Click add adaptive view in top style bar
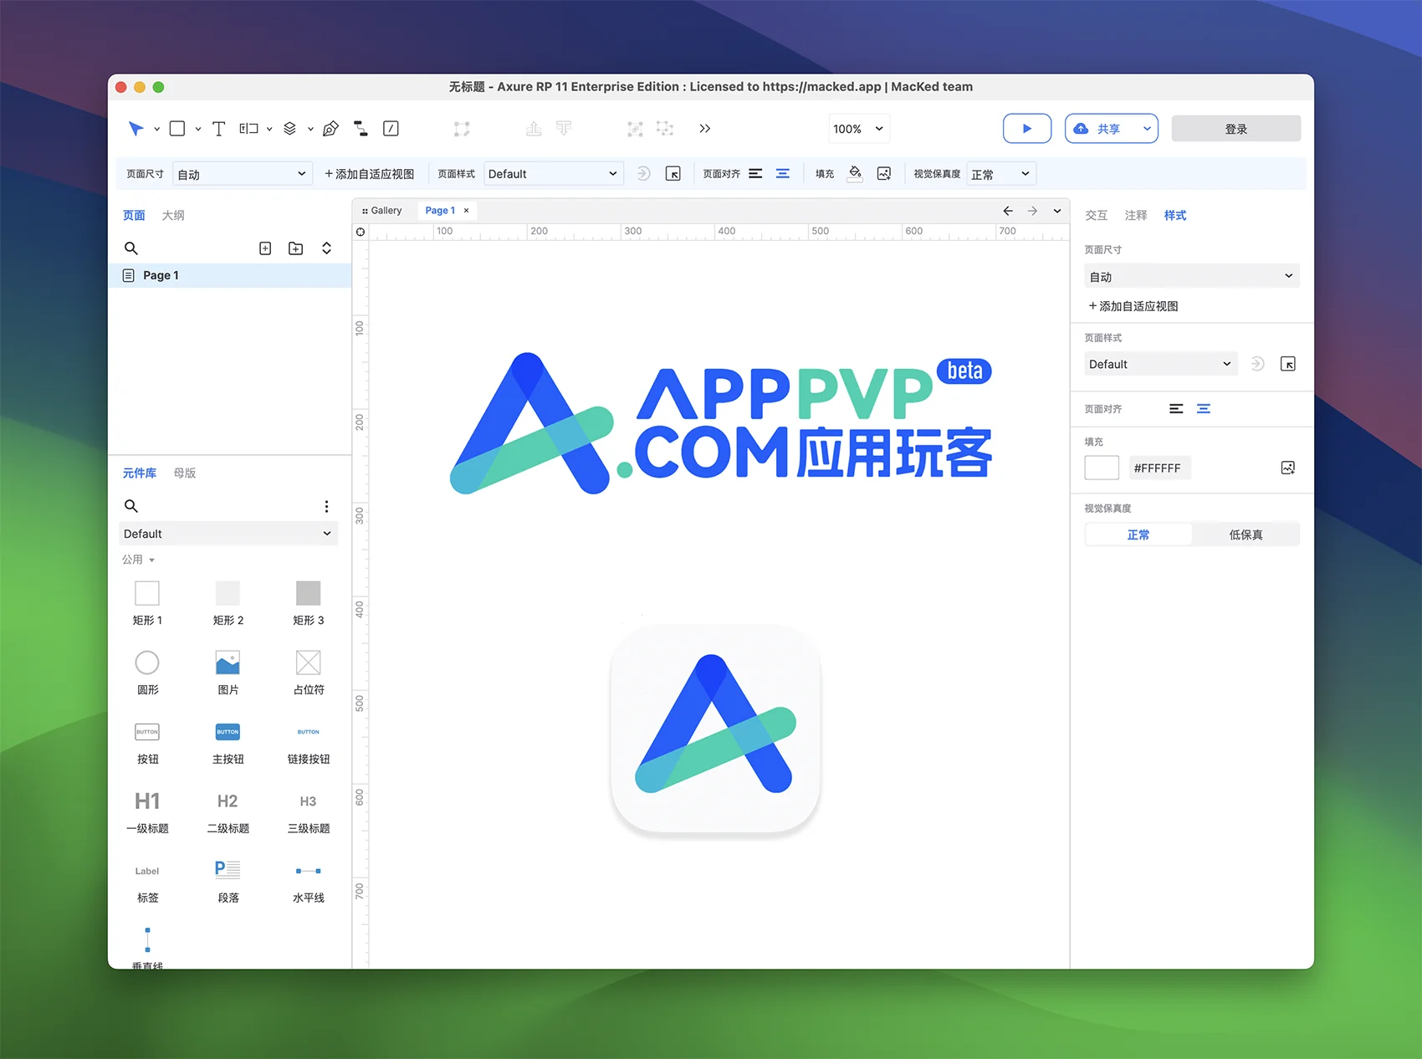1422x1059 pixels. 370,174
